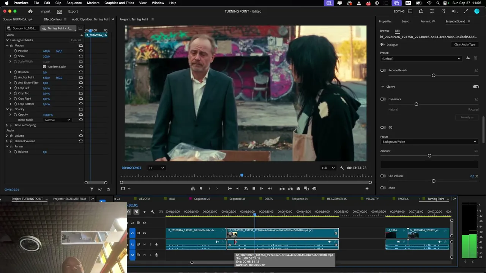This screenshot has width=486, height=273.
Task: Click the Add Marker icon in Program monitor
Action: (x=201, y=188)
